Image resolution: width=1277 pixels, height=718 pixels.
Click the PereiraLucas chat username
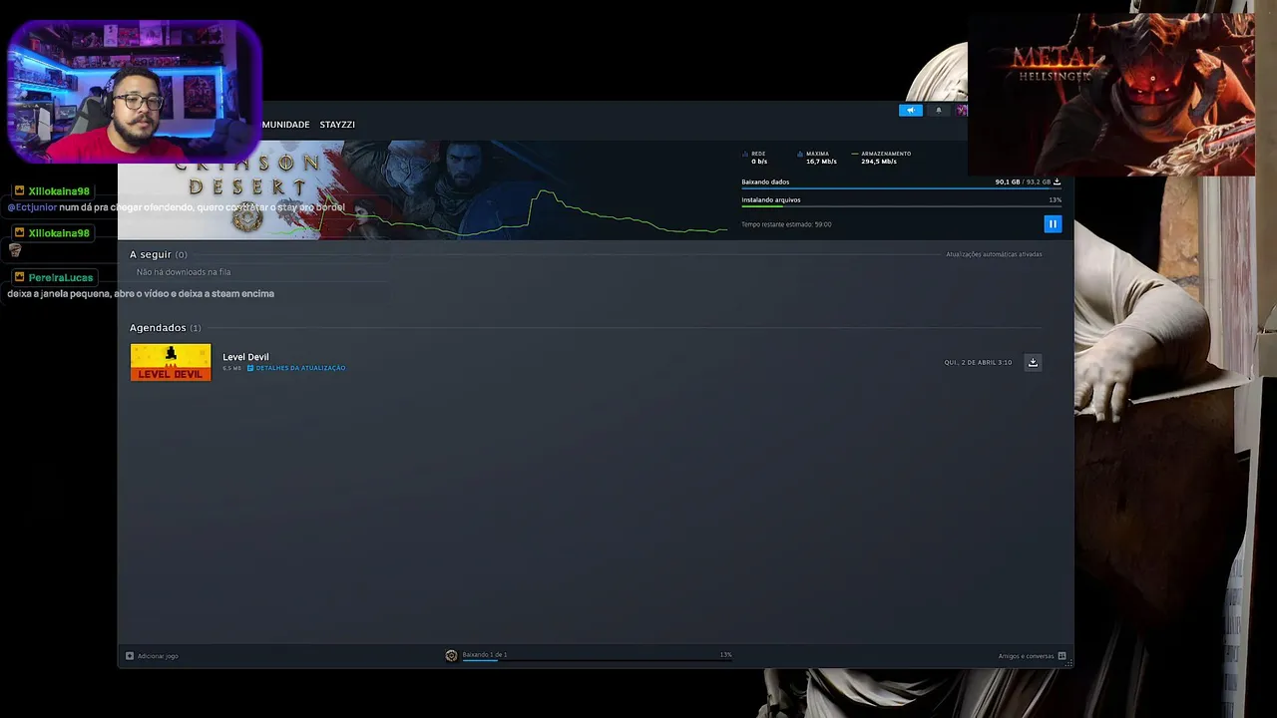pyautogui.click(x=61, y=277)
